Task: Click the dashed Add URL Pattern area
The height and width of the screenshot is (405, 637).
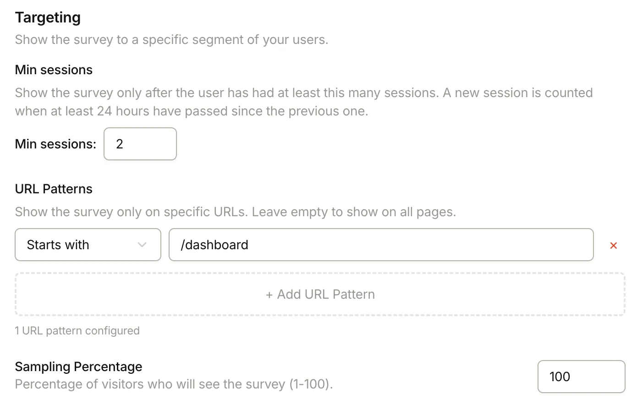Action: (320, 294)
